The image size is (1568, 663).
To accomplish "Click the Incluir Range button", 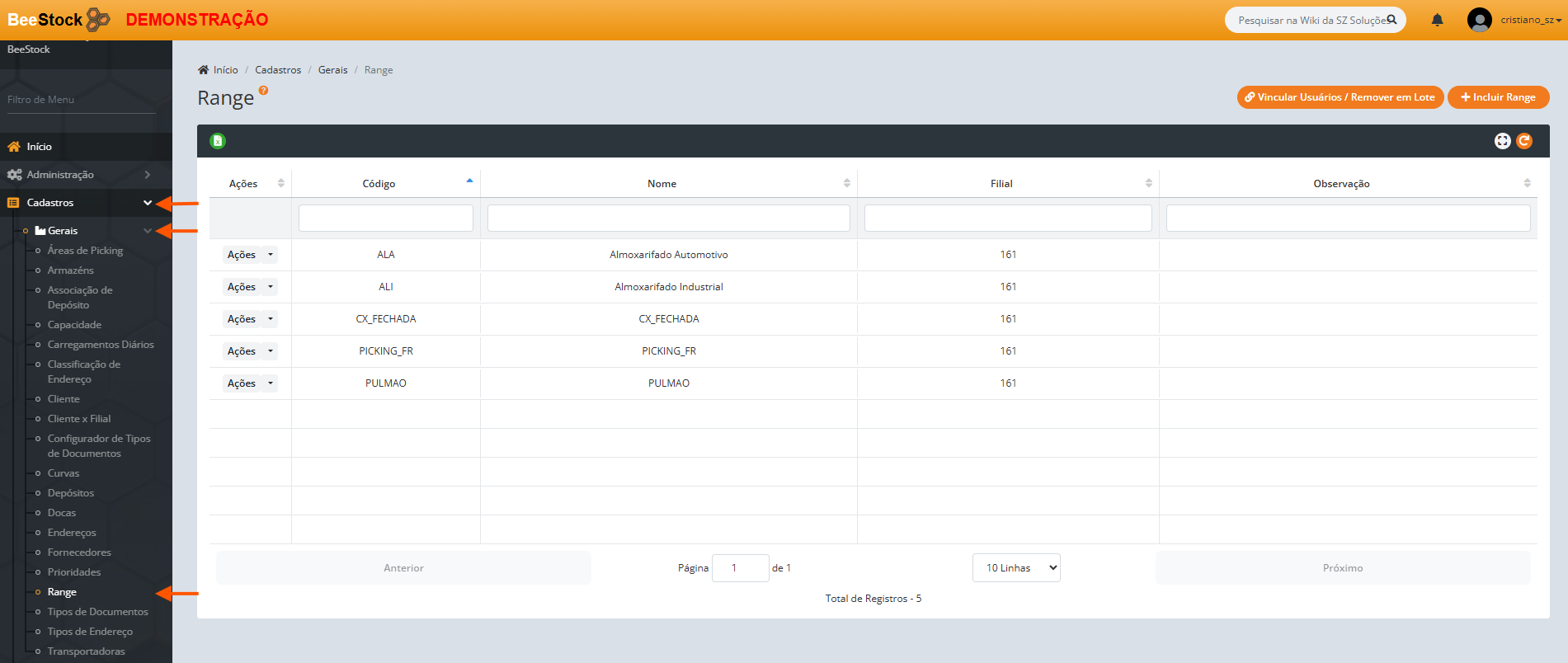I will point(1498,97).
